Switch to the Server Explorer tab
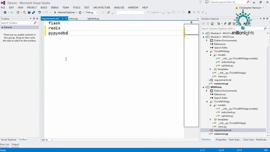The height and width of the screenshot is (152, 270). [8, 140]
